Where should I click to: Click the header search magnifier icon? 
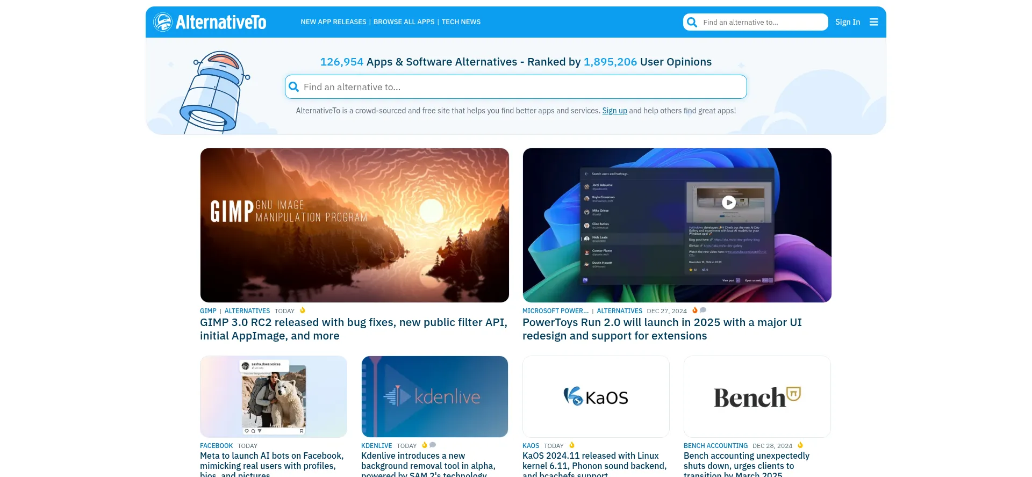click(692, 22)
